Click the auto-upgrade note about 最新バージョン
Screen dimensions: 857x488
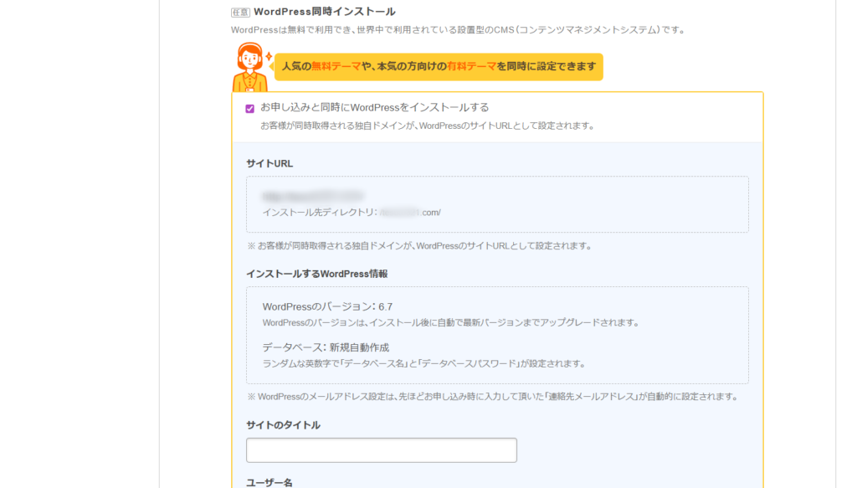click(x=451, y=323)
